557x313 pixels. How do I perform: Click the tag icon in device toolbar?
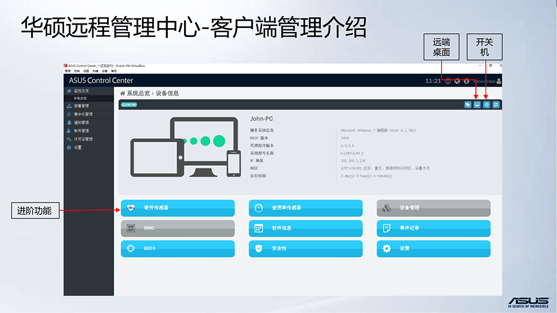tap(468, 105)
